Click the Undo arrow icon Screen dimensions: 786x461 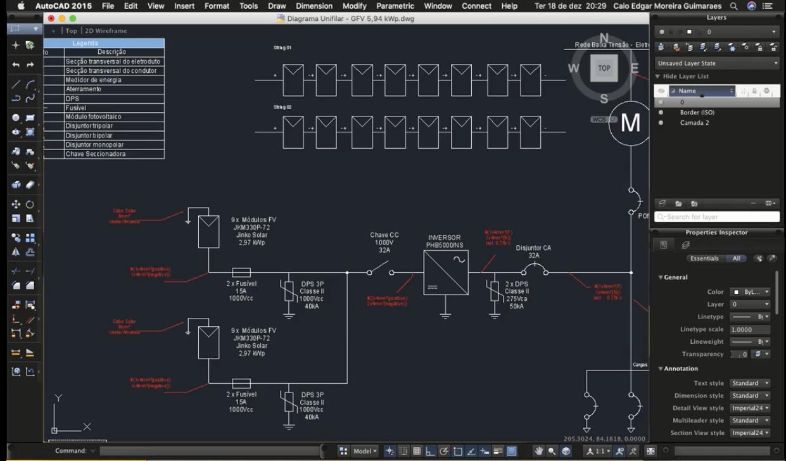tap(16, 65)
